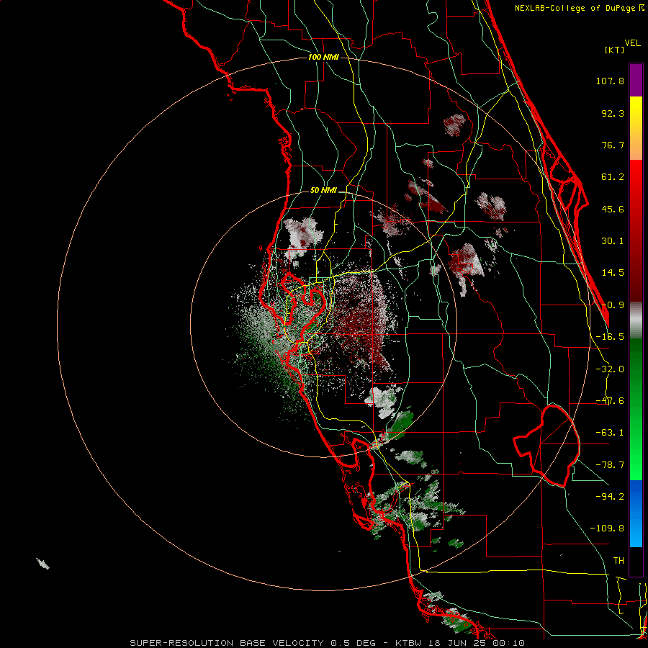This screenshot has height=648, width=648.
Task: Click the -109.8 scale value
Action: (607, 528)
